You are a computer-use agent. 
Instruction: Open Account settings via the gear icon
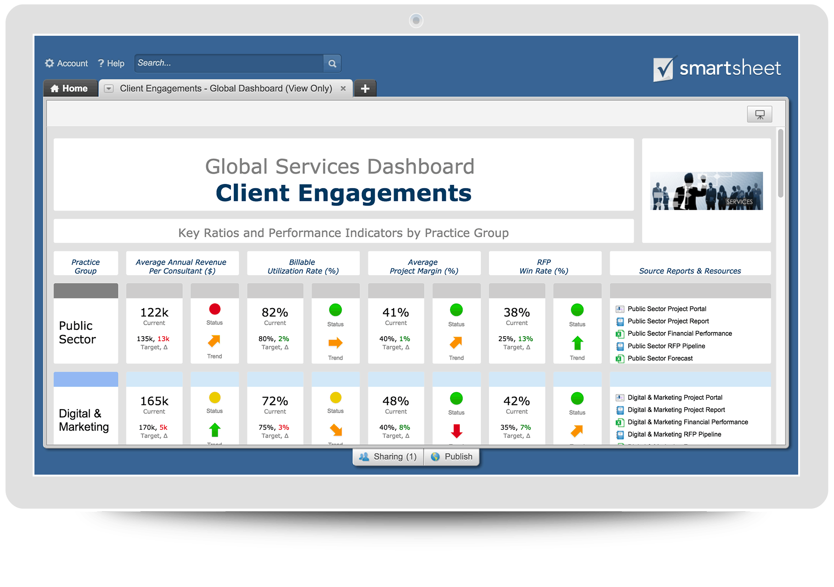[x=49, y=63]
